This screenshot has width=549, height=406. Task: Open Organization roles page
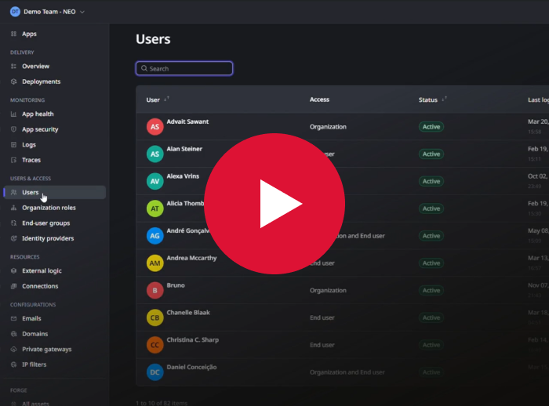pos(49,208)
